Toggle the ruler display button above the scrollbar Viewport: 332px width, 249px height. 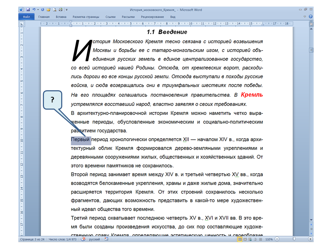[311, 24]
